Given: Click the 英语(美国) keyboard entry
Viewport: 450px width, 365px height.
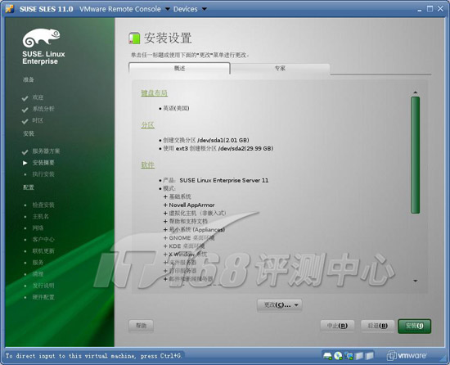Looking at the screenshot, I should 176,108.
